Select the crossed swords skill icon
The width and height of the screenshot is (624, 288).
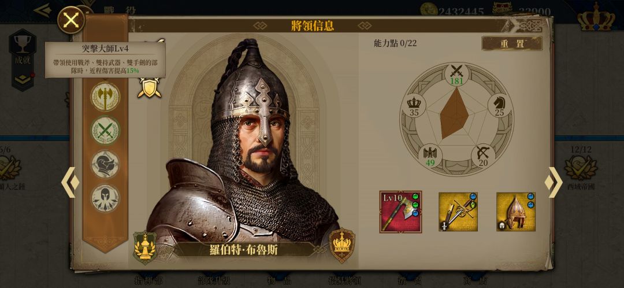105,130
